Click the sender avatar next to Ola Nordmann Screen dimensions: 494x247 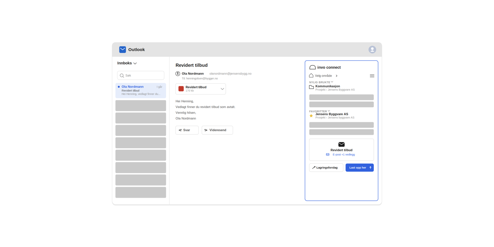click(178, 74)
